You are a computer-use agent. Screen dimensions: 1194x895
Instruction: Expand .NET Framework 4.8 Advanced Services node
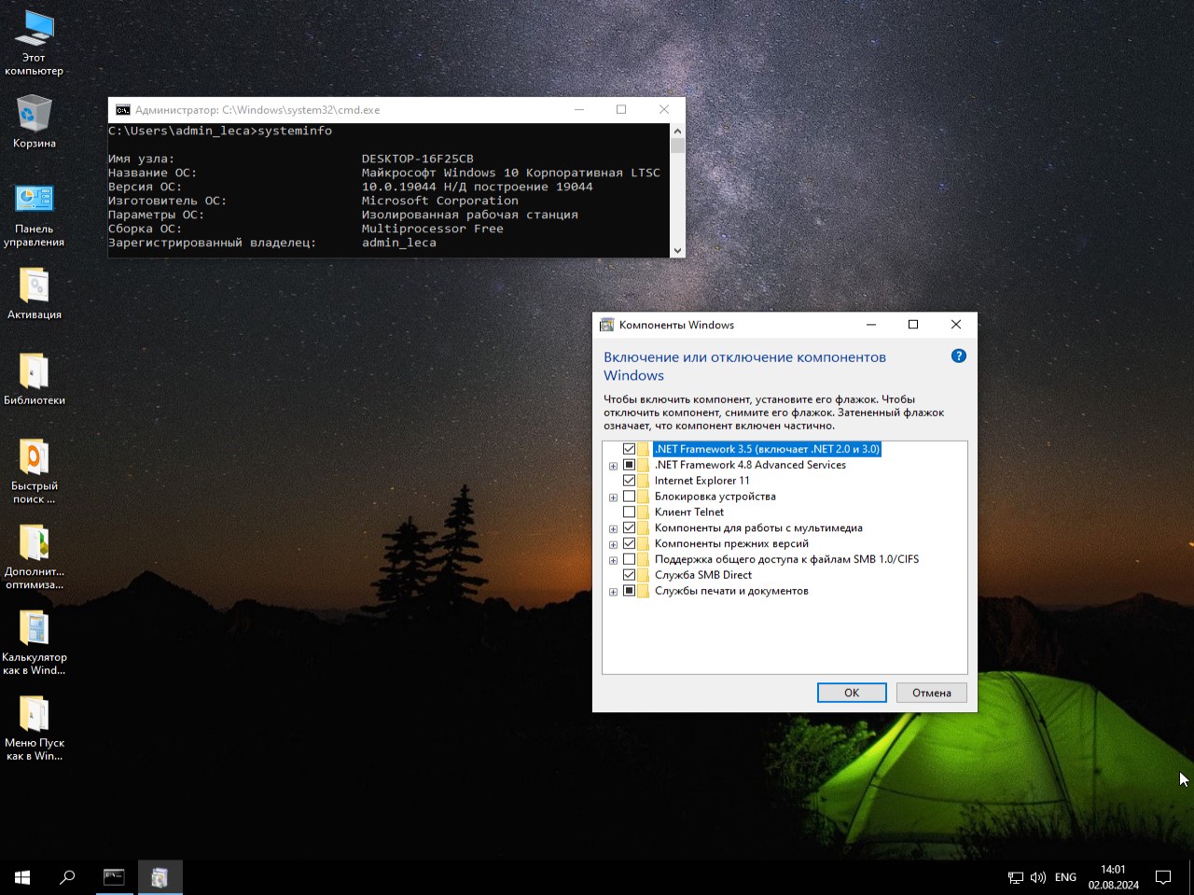click(613, 465)
